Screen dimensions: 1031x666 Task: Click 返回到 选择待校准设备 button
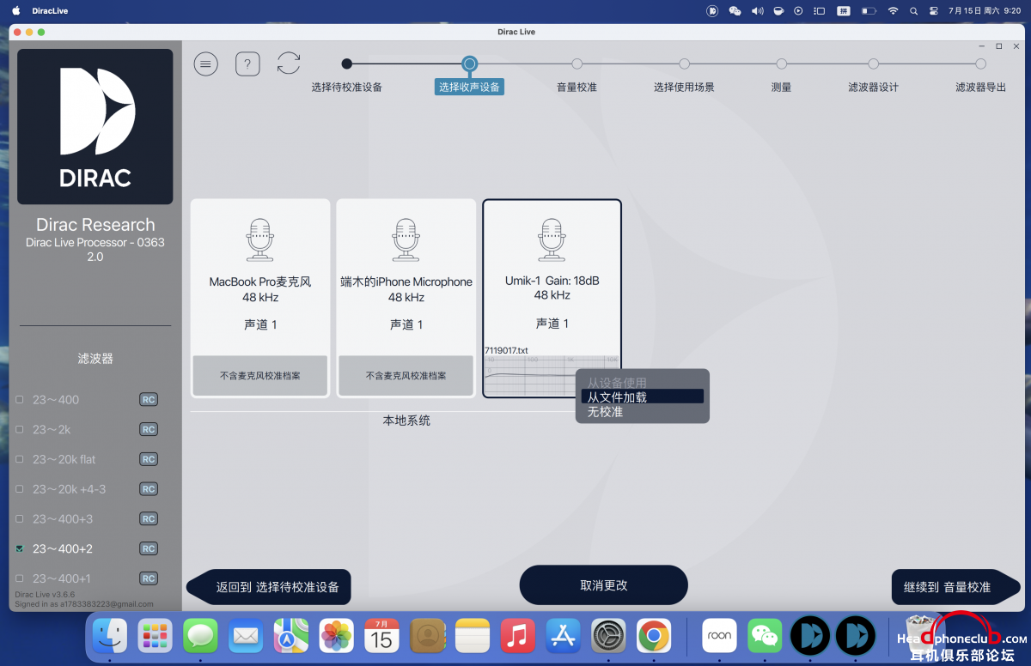click(269, 587)
